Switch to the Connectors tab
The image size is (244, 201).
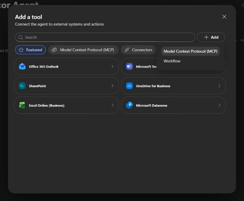[x=138, y=50]
